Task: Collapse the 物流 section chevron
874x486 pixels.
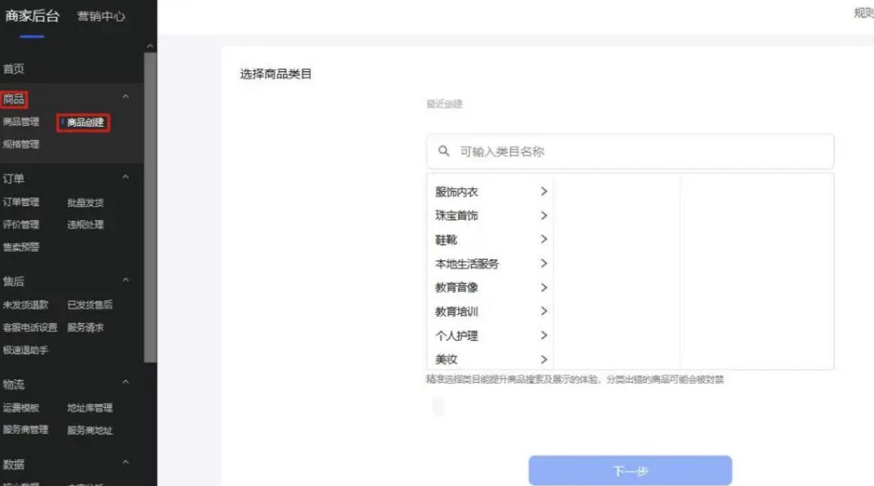Action: (x=126, y=382)
